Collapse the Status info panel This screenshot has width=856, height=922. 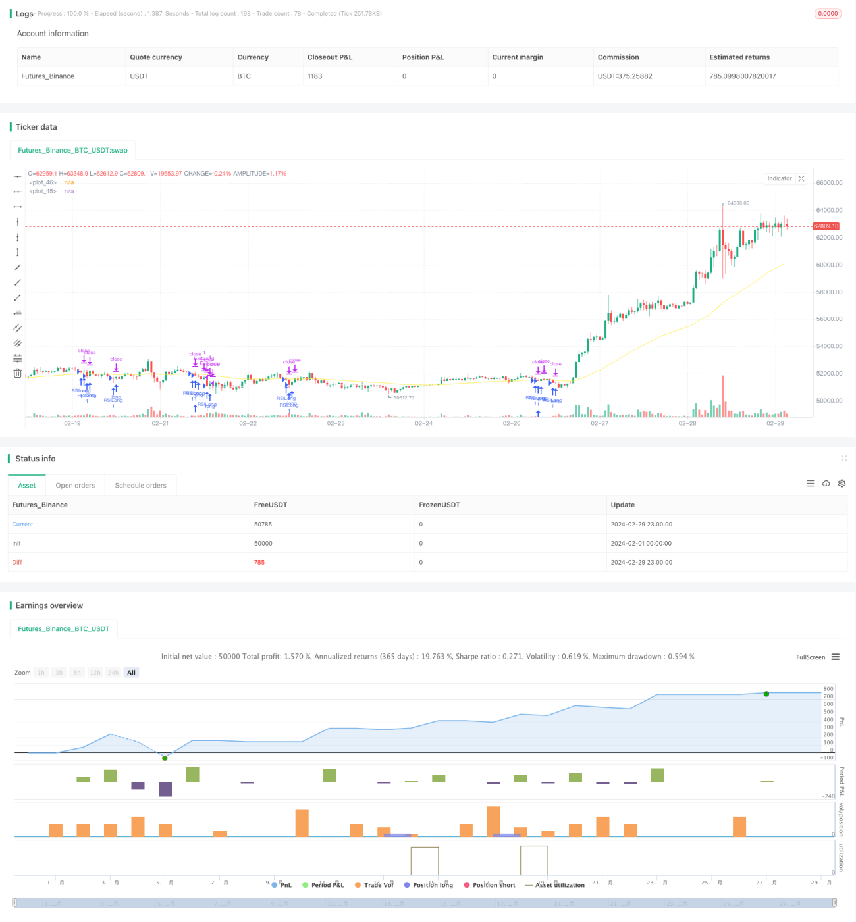point(844,458)
